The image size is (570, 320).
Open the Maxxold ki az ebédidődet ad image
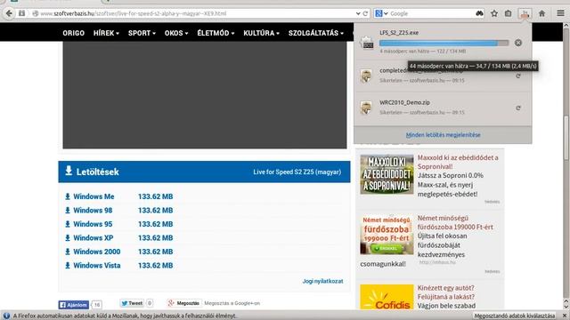387,174
